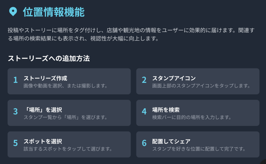
Task: Select the 位置情報機能 heading
Action: (54, 12)
